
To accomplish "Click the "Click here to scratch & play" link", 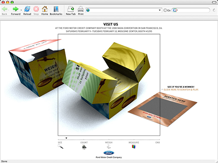I will click(x=181, y=89).
